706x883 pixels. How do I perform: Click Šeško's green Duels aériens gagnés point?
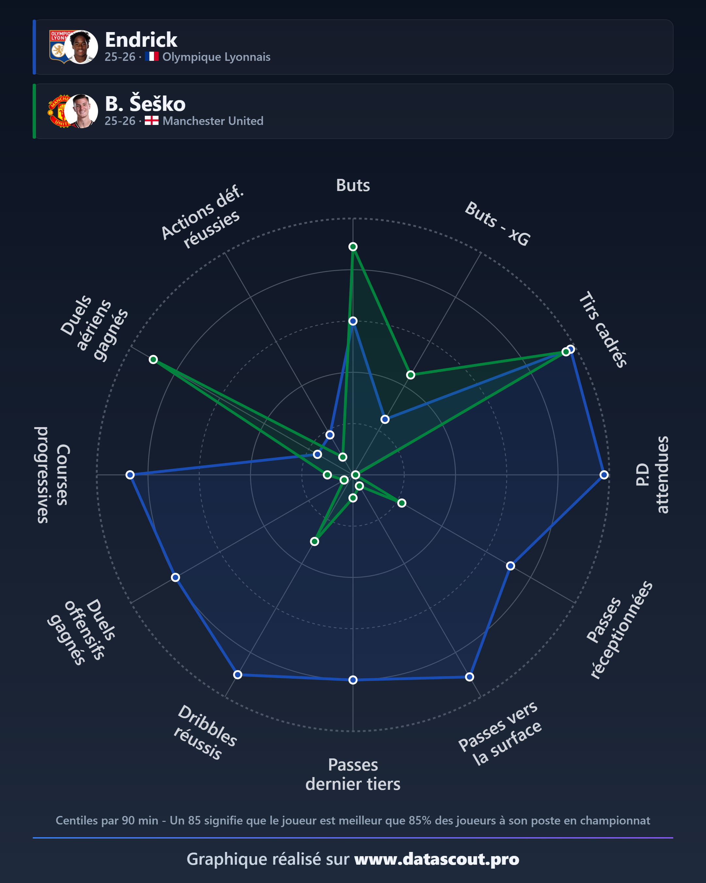pyautogui.click(x=153, y=359)
